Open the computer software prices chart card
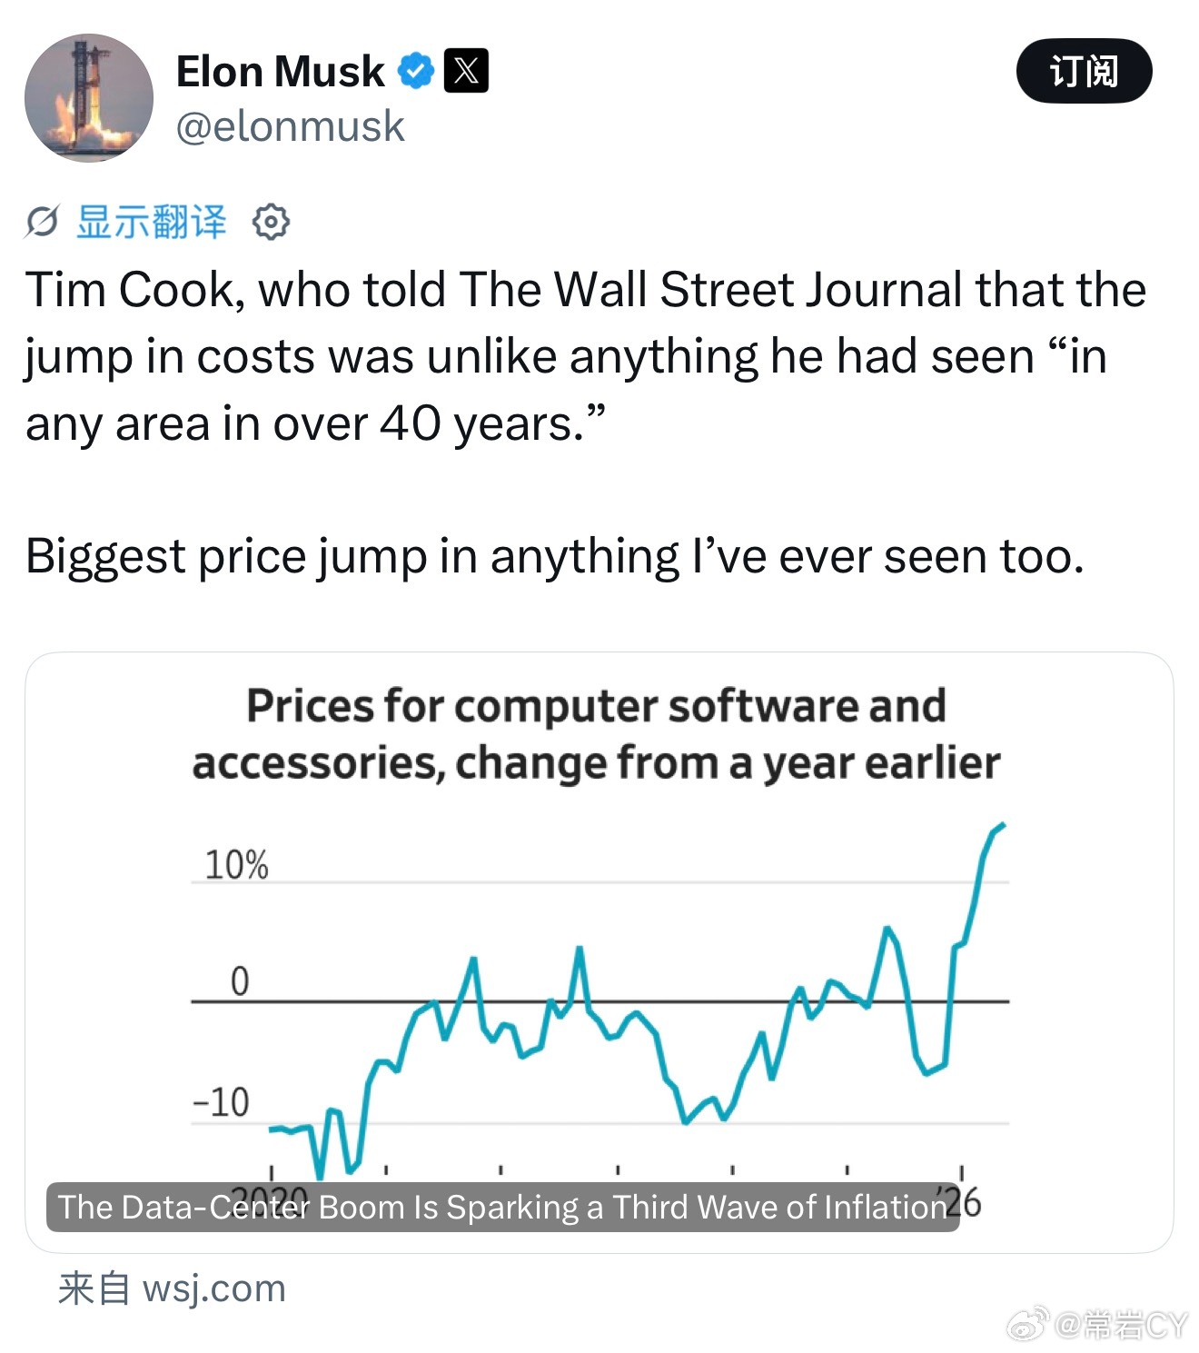 (x=599, y=952)
